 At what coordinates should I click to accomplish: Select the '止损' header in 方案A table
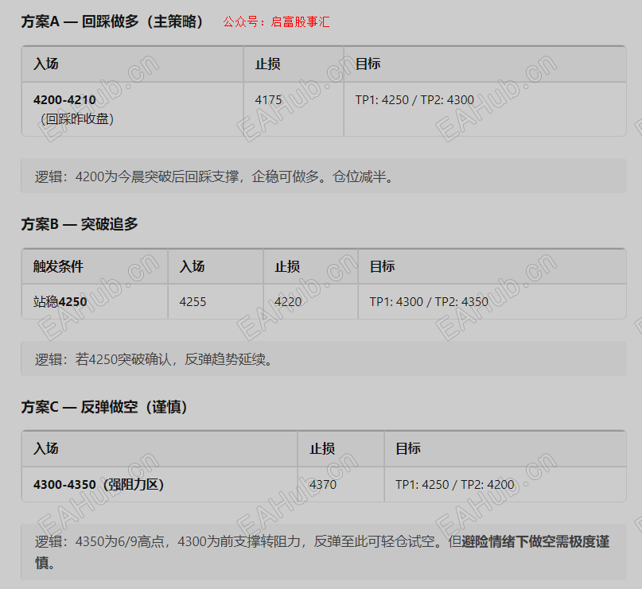[x=268, y=64]
